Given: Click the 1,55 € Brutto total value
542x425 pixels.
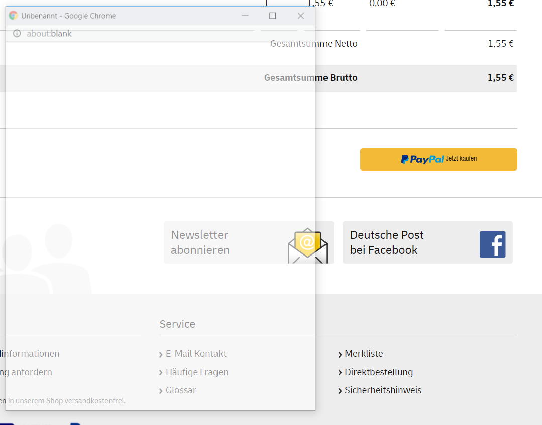Looking at the screenshot, I should pyautogui.click(x=500, y=78).
